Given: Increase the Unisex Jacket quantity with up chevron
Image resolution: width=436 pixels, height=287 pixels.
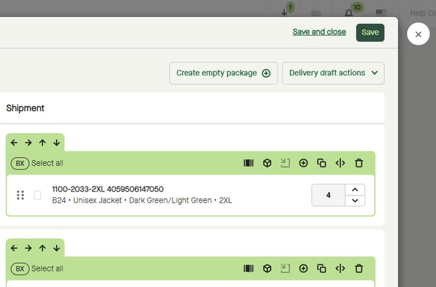Looking at the screenshot, I should click(354, 190).
